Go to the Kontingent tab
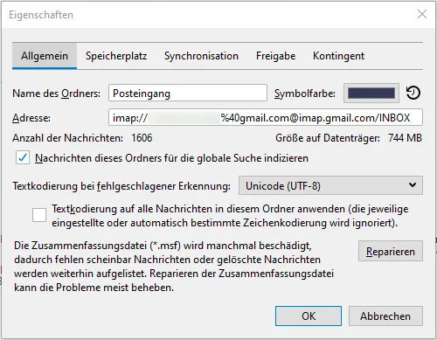Screen dimensions: 437x340 point(338,56)
